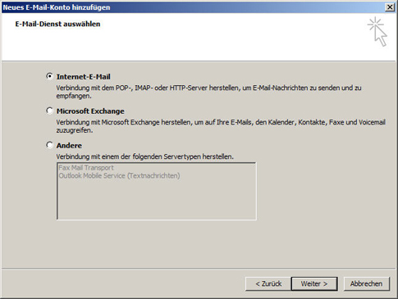
Task: Click the bold Microsoft Exchange label text
Action: click(90, 111)
